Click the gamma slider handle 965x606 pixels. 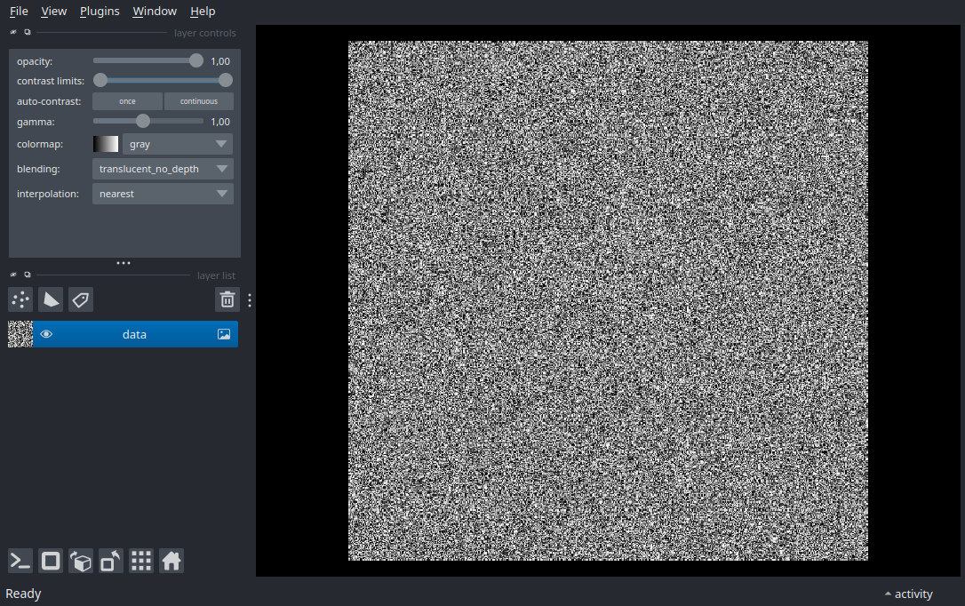[x=143, y=121]
